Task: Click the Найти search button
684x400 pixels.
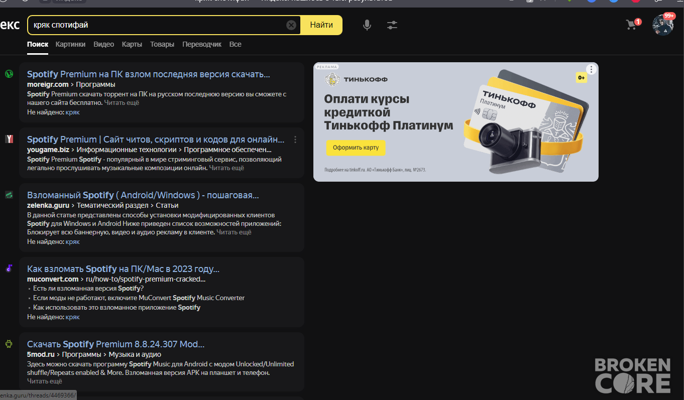Action: (x=321, y=25)
